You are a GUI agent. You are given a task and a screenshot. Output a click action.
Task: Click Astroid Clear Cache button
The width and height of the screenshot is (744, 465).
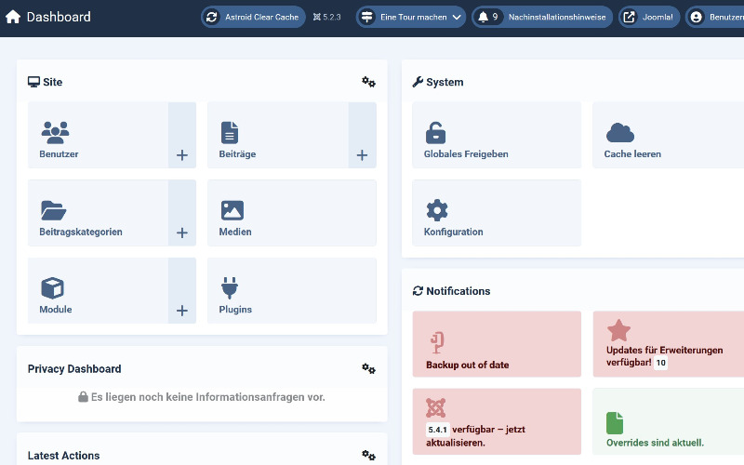tap(253, 17)
